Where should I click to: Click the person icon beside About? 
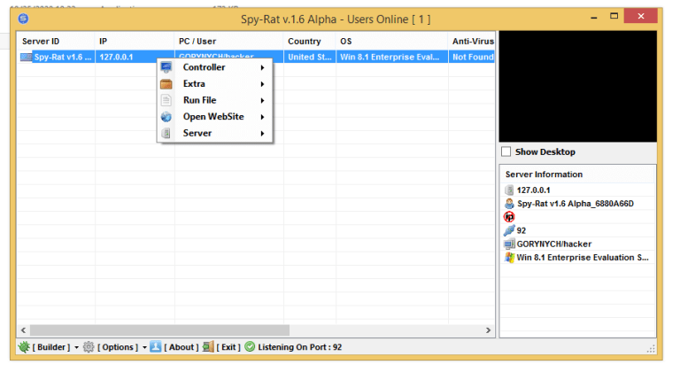click(156, 346)
